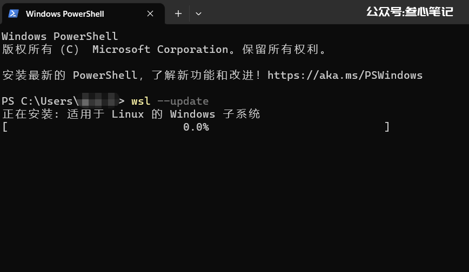The width and height of the screenshot is (469, 272).
Task: Click the word Linux in the status line
Action: [x=128, y=114]
